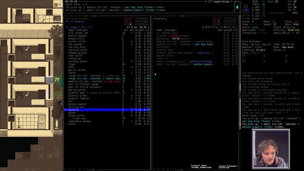This screenshot has width=304, height=171.
Task: Pick small cardboard box of adhesive bandages
Action: (198, 61)
